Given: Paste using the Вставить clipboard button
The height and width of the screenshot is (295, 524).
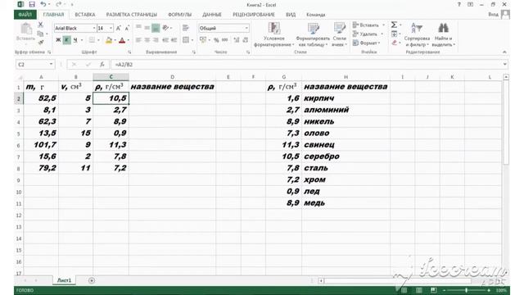Looking at the screenshot, I should (25, 32).
